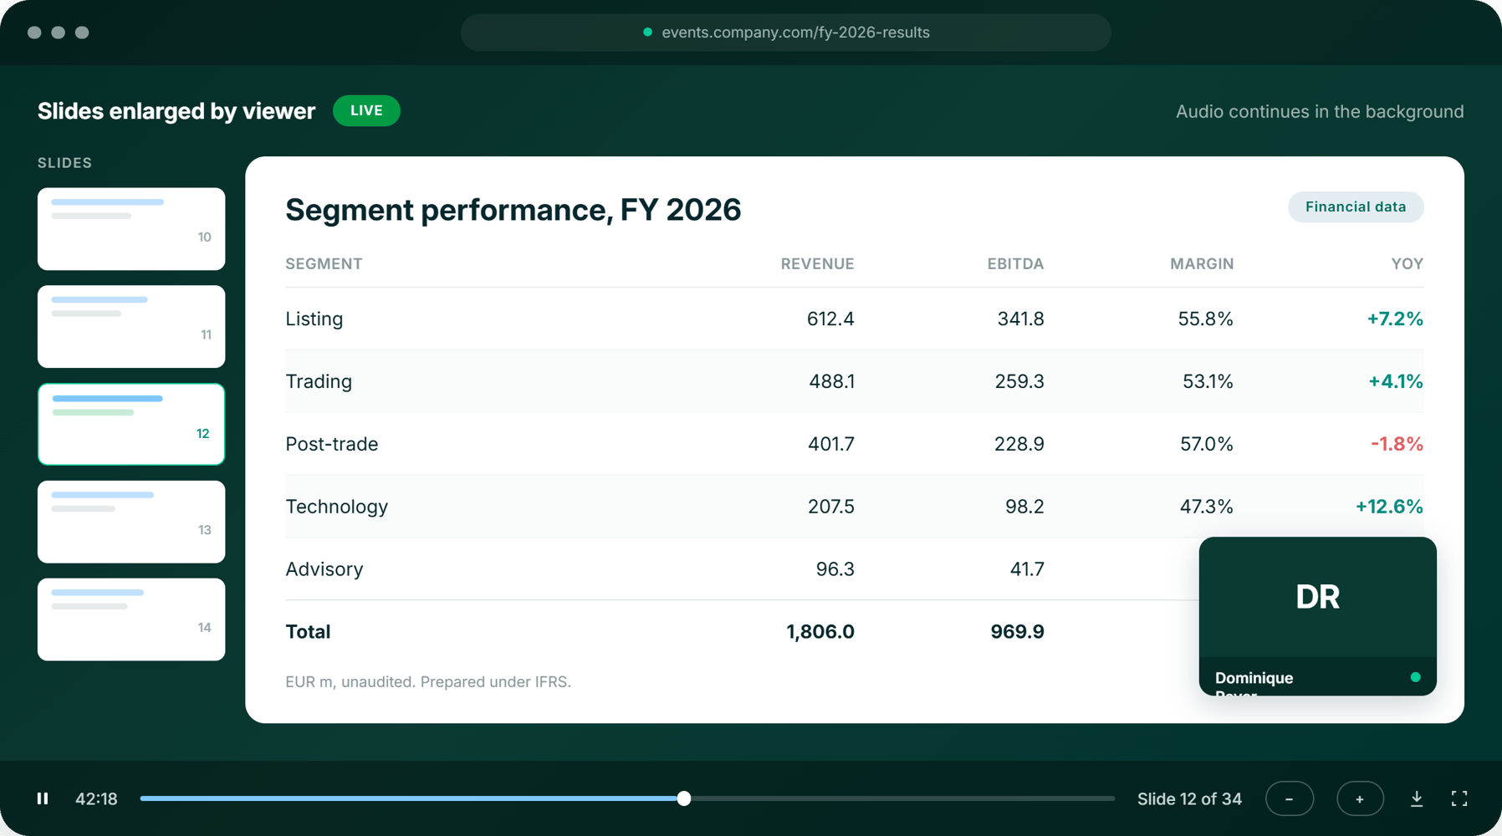
Task: Click the EBITDA column header
Action: (1015, 264)
